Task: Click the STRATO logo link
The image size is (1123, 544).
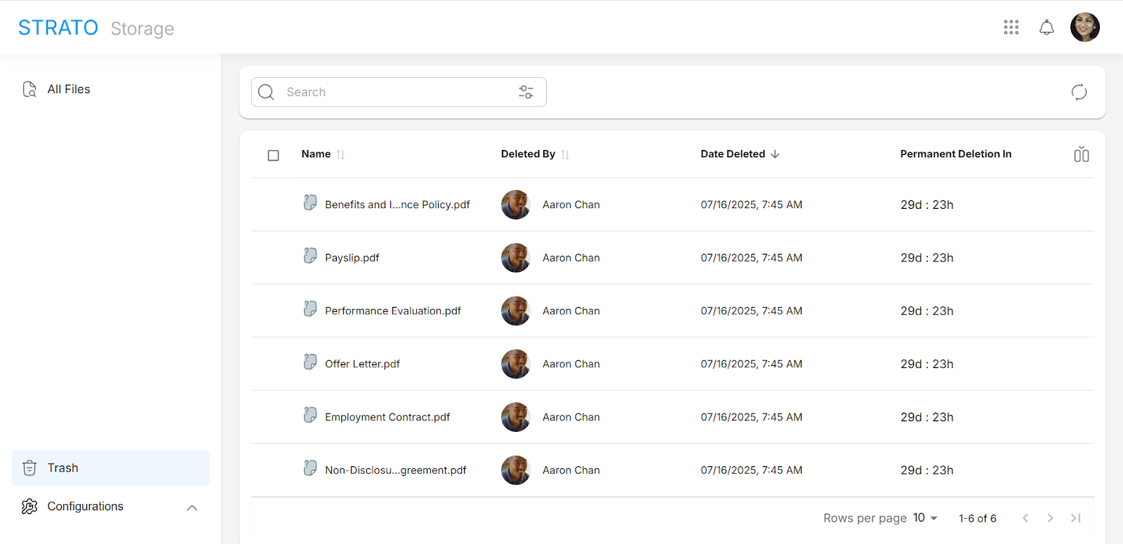Action: point(58,27)
